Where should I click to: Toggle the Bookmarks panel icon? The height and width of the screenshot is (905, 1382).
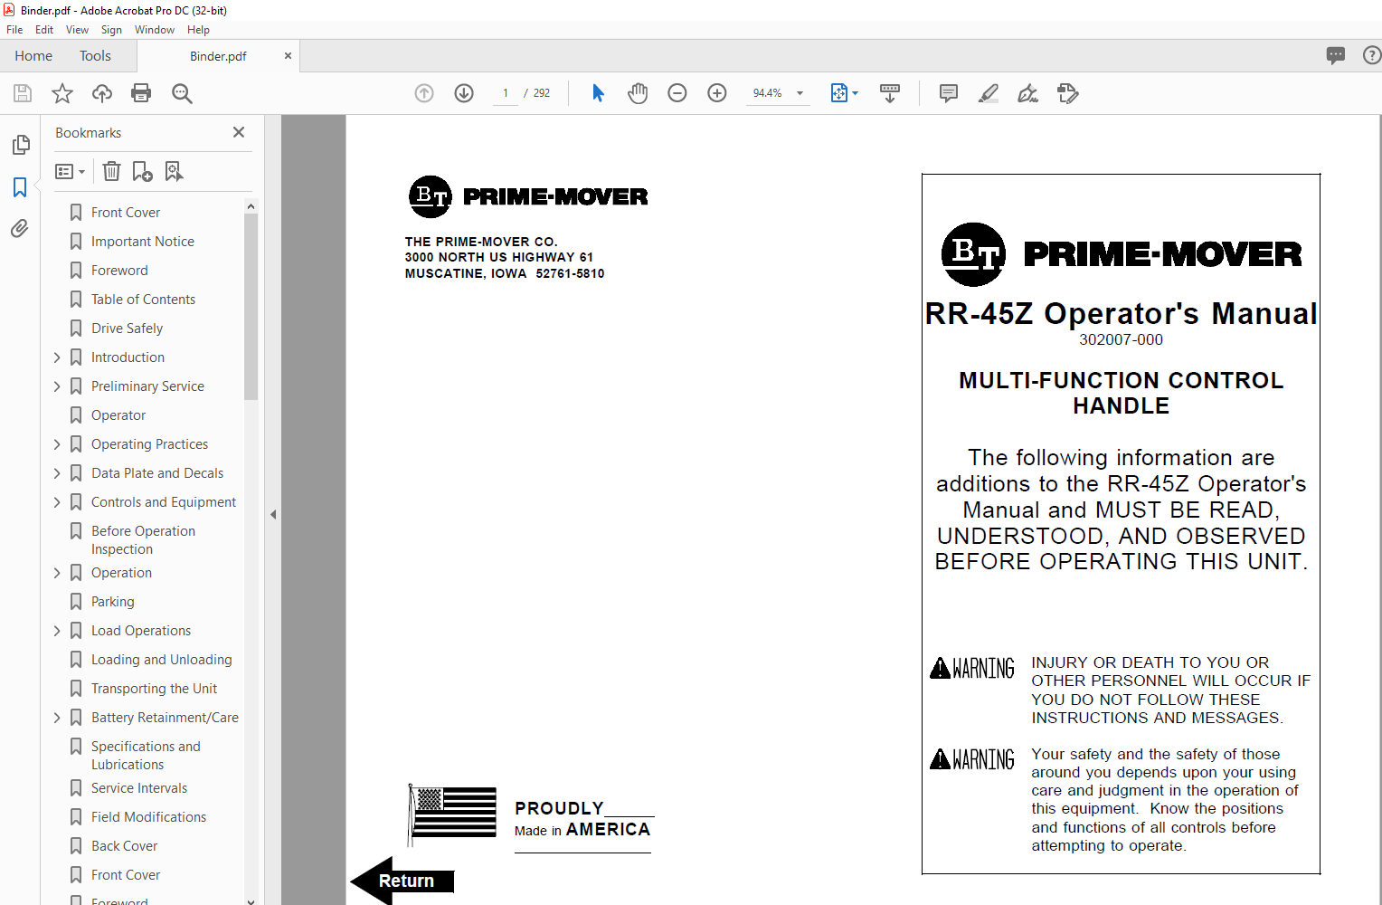coord(20,187)
